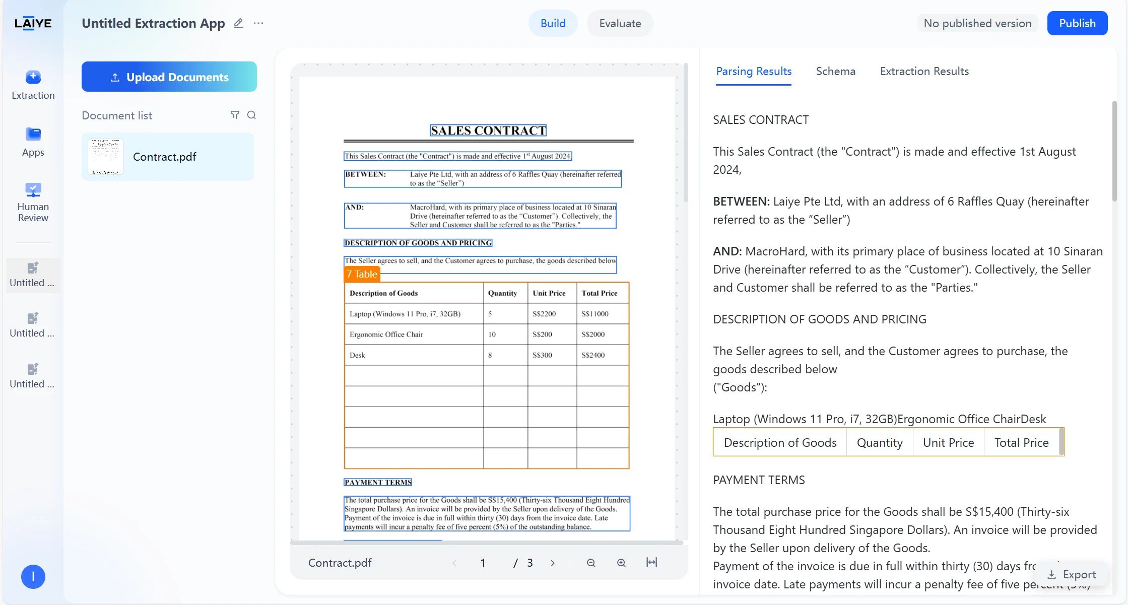1128x605 pixels.
Task: Click the BETWEEN paragraph in parsing results
Action: point(901,211)
